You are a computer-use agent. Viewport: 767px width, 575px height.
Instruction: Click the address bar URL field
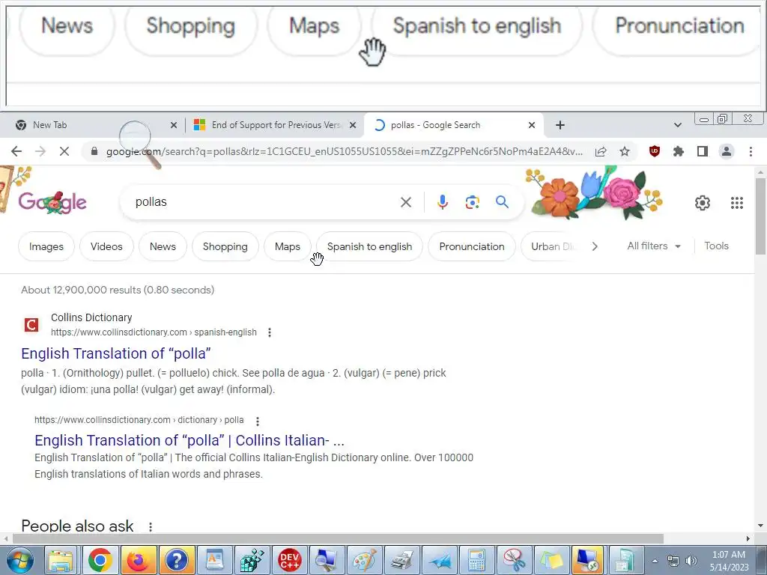pyautogui.click(x=345, y=151)
